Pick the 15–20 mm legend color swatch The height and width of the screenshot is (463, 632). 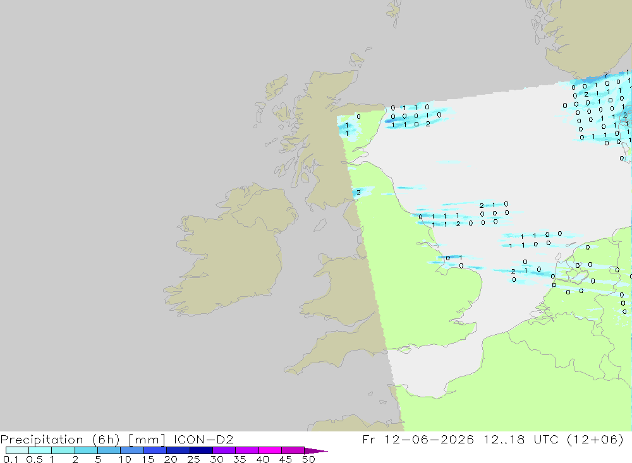tap(155, 450)
